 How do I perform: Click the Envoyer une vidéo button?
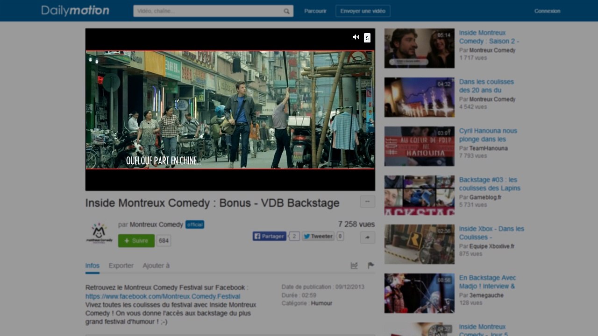click(363, 11)
